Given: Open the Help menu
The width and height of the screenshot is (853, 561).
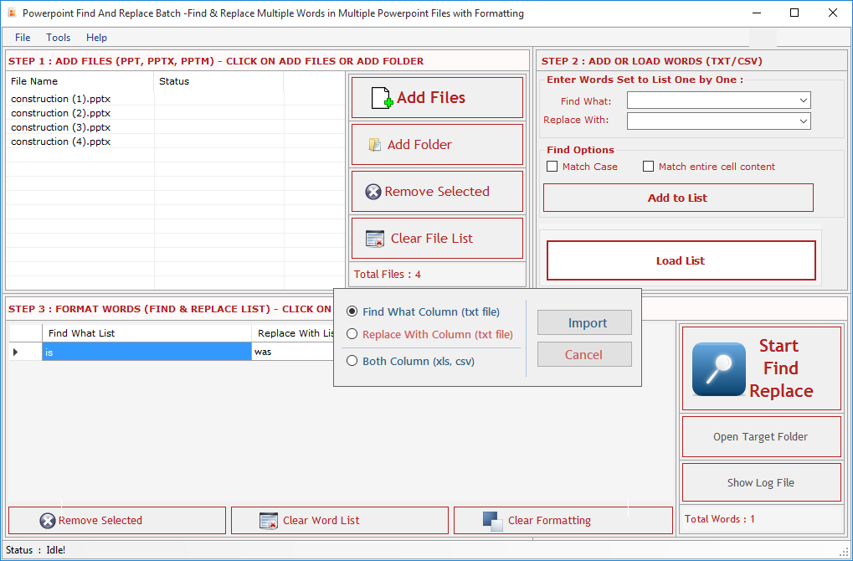Looking at the screenshot, I should [x=97, y=38].
